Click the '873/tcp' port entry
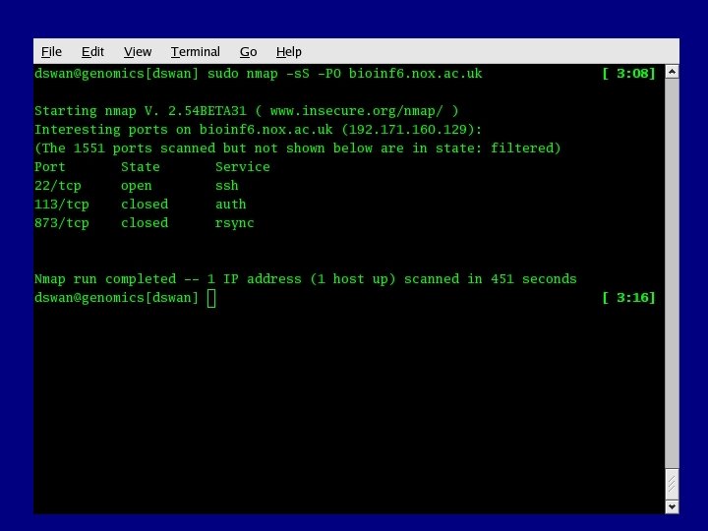The height and width of the screenshot is (531, 708). pos(62,223)
